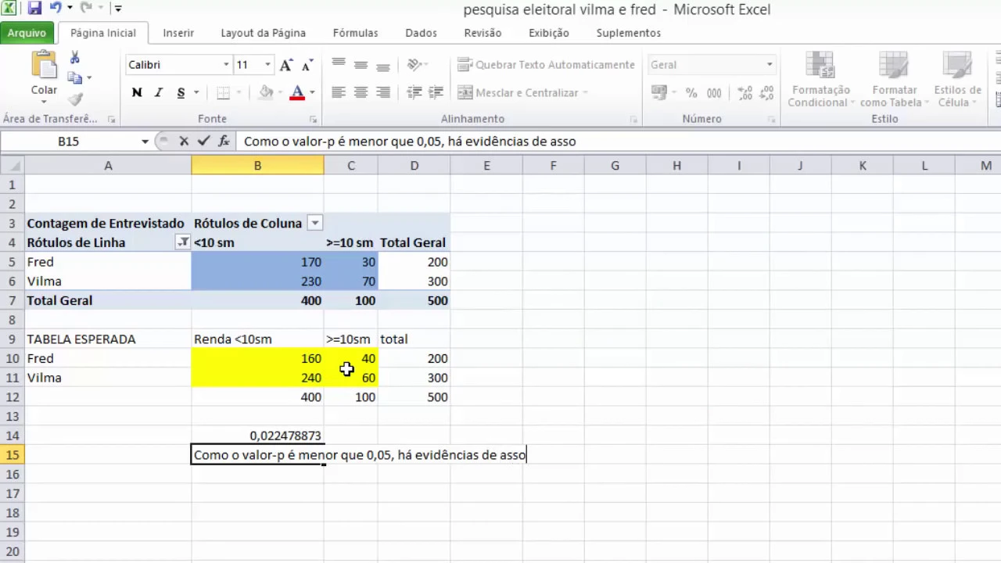
Task: Confirm the formula bar entry (check mark)
Action: pos(203,142)
